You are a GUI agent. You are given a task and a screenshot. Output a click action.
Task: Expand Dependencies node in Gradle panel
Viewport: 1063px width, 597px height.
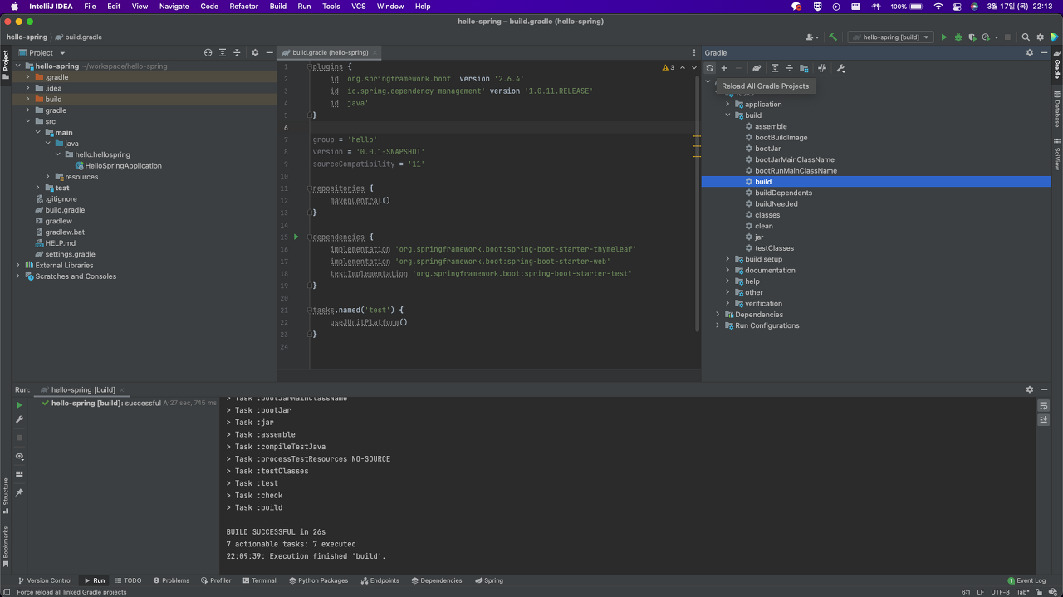[718, 315]
